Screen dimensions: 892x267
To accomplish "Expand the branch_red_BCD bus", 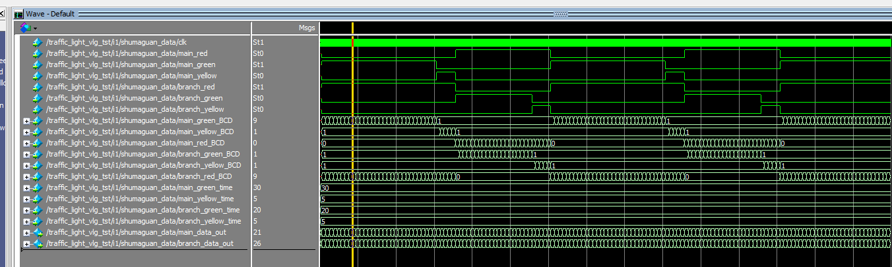I will coord(26,177).
